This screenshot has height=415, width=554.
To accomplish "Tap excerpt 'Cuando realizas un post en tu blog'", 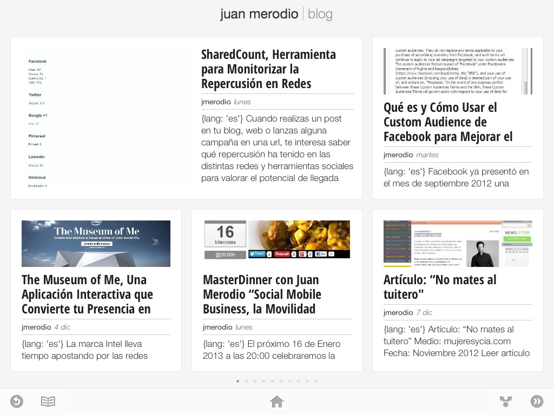I will pyautogui.click(x=278, y=148).
